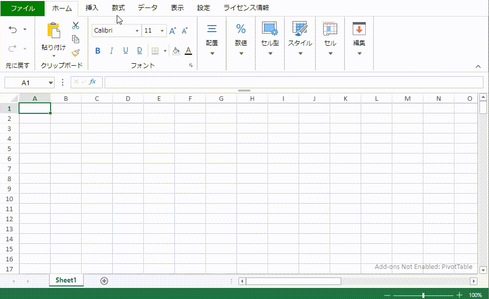Viewport: 489px width, 299px height.
Task: Toggle Underline formatting
Action: click(125, 51)
